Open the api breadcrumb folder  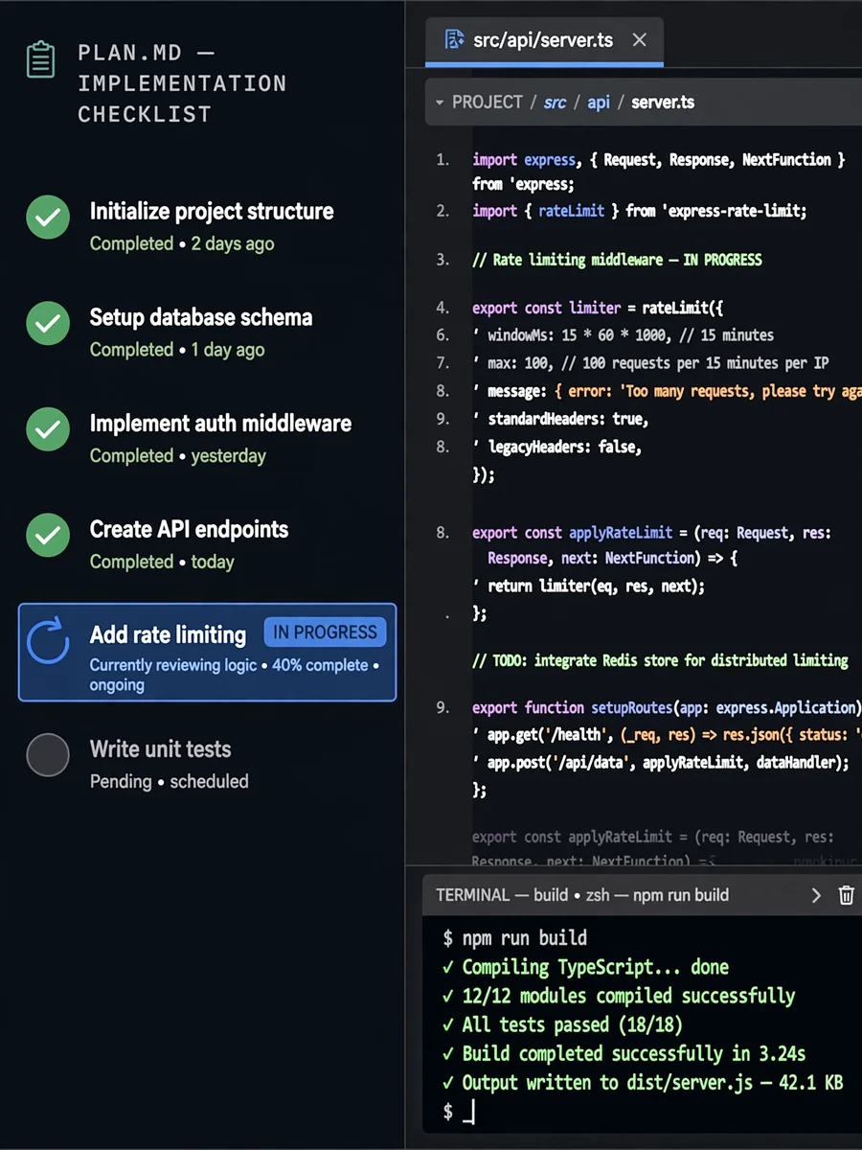tap(599, 103)
